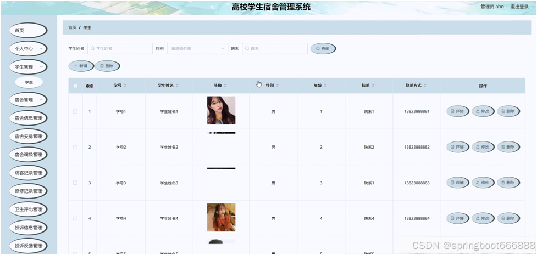Click the 新增 add button
This screenshot has height=255, width=537.
click(81, 66)
